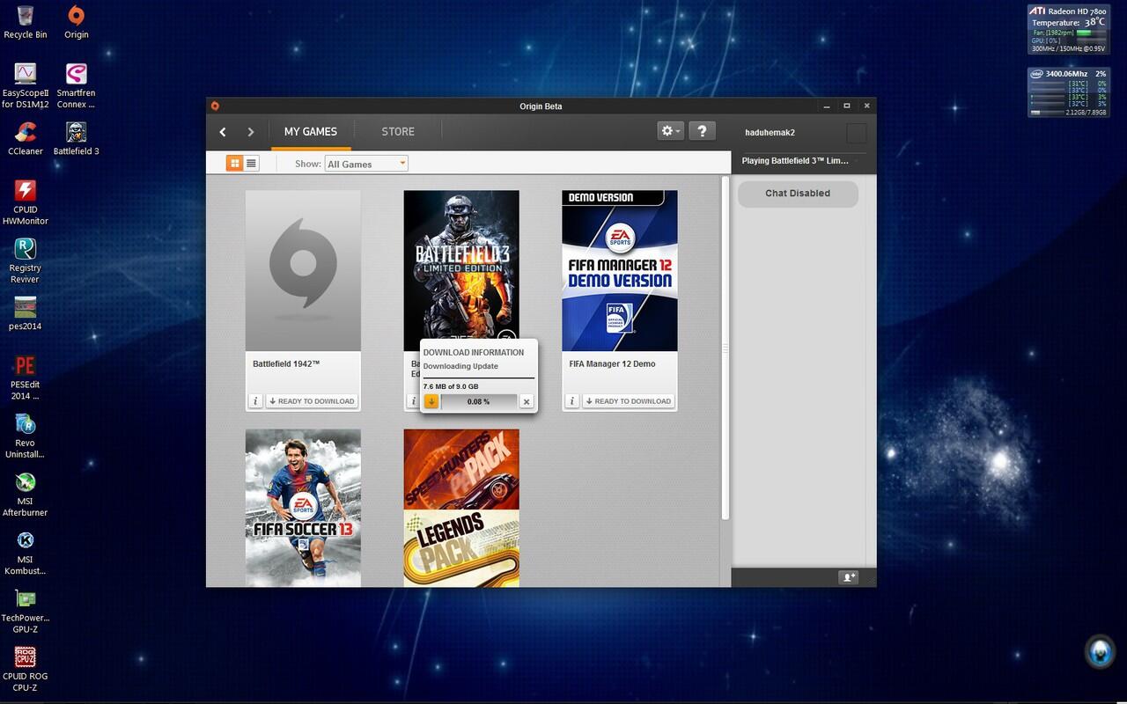Click the games list vertical scrollbar
The width and height of the screenshot is (1127, 704).
coord(726,348)
